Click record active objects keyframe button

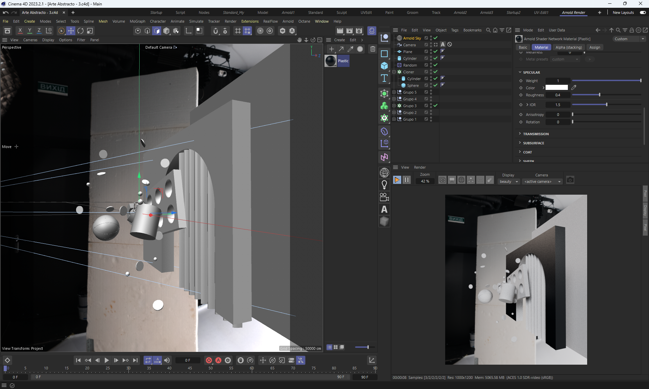tap(209, 360)
